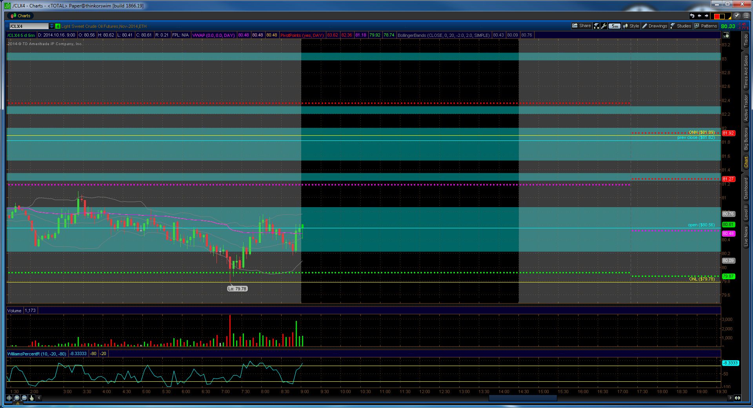This screenshot has width=753, height=408.
Task: Open the Patterns menu
Action: (706, 26)
